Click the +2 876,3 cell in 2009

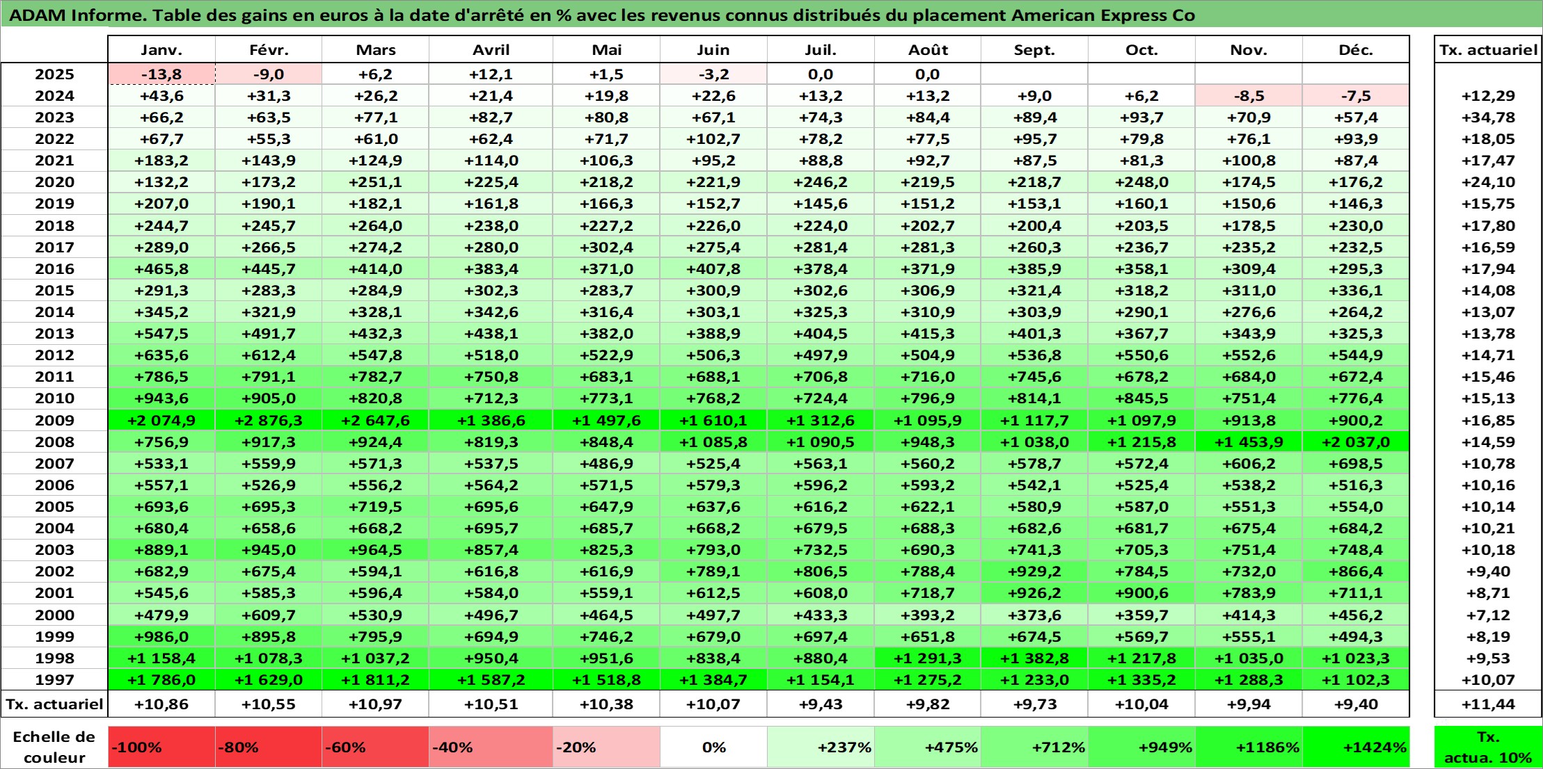tap(269, 420)
